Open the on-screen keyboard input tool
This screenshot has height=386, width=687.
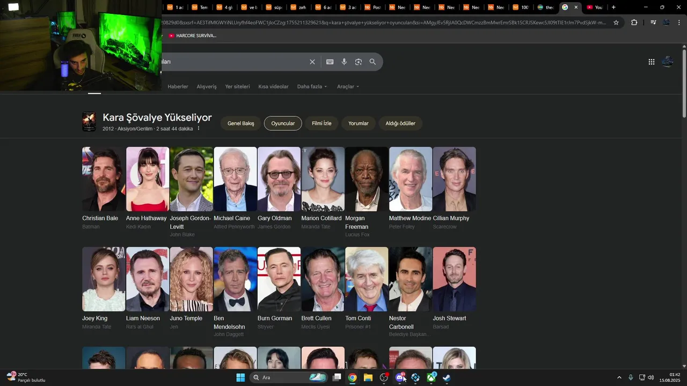coord(330,62)
